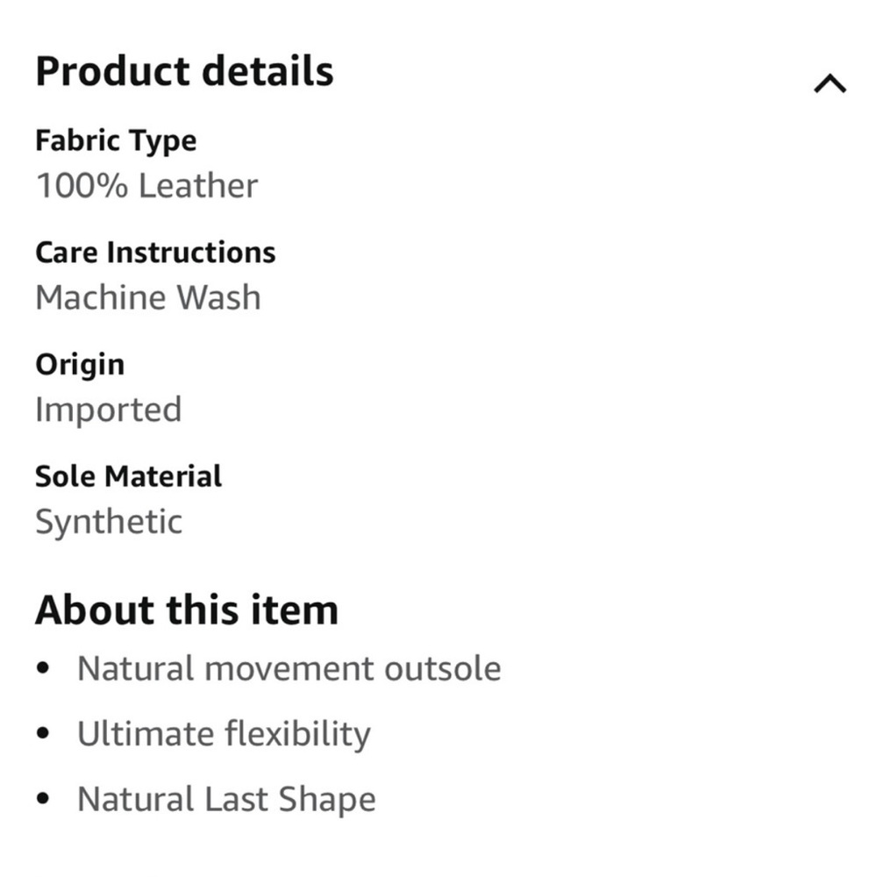Click the word details in the heading
The image size is (877, 877).
pos(267,72)
